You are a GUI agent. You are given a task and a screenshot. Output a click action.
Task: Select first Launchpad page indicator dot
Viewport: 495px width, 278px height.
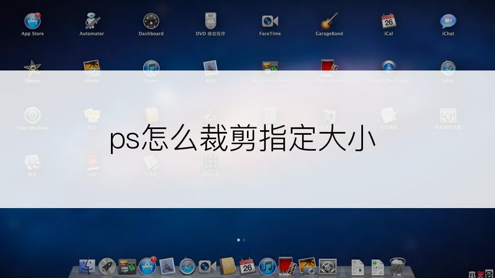pyautogui.click(x=238, y=240)
